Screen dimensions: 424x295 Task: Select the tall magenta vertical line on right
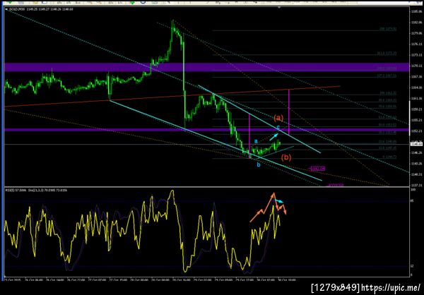tap(289, 112)
